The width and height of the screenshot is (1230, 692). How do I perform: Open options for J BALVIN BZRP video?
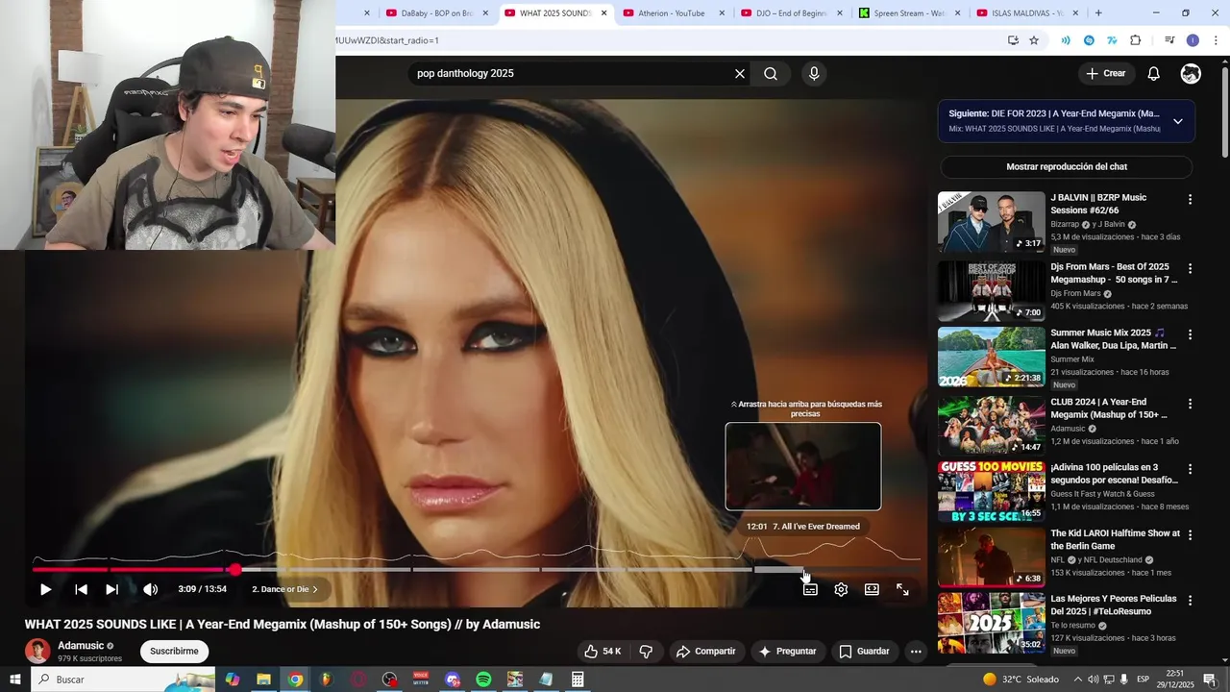click(1190, 200)
